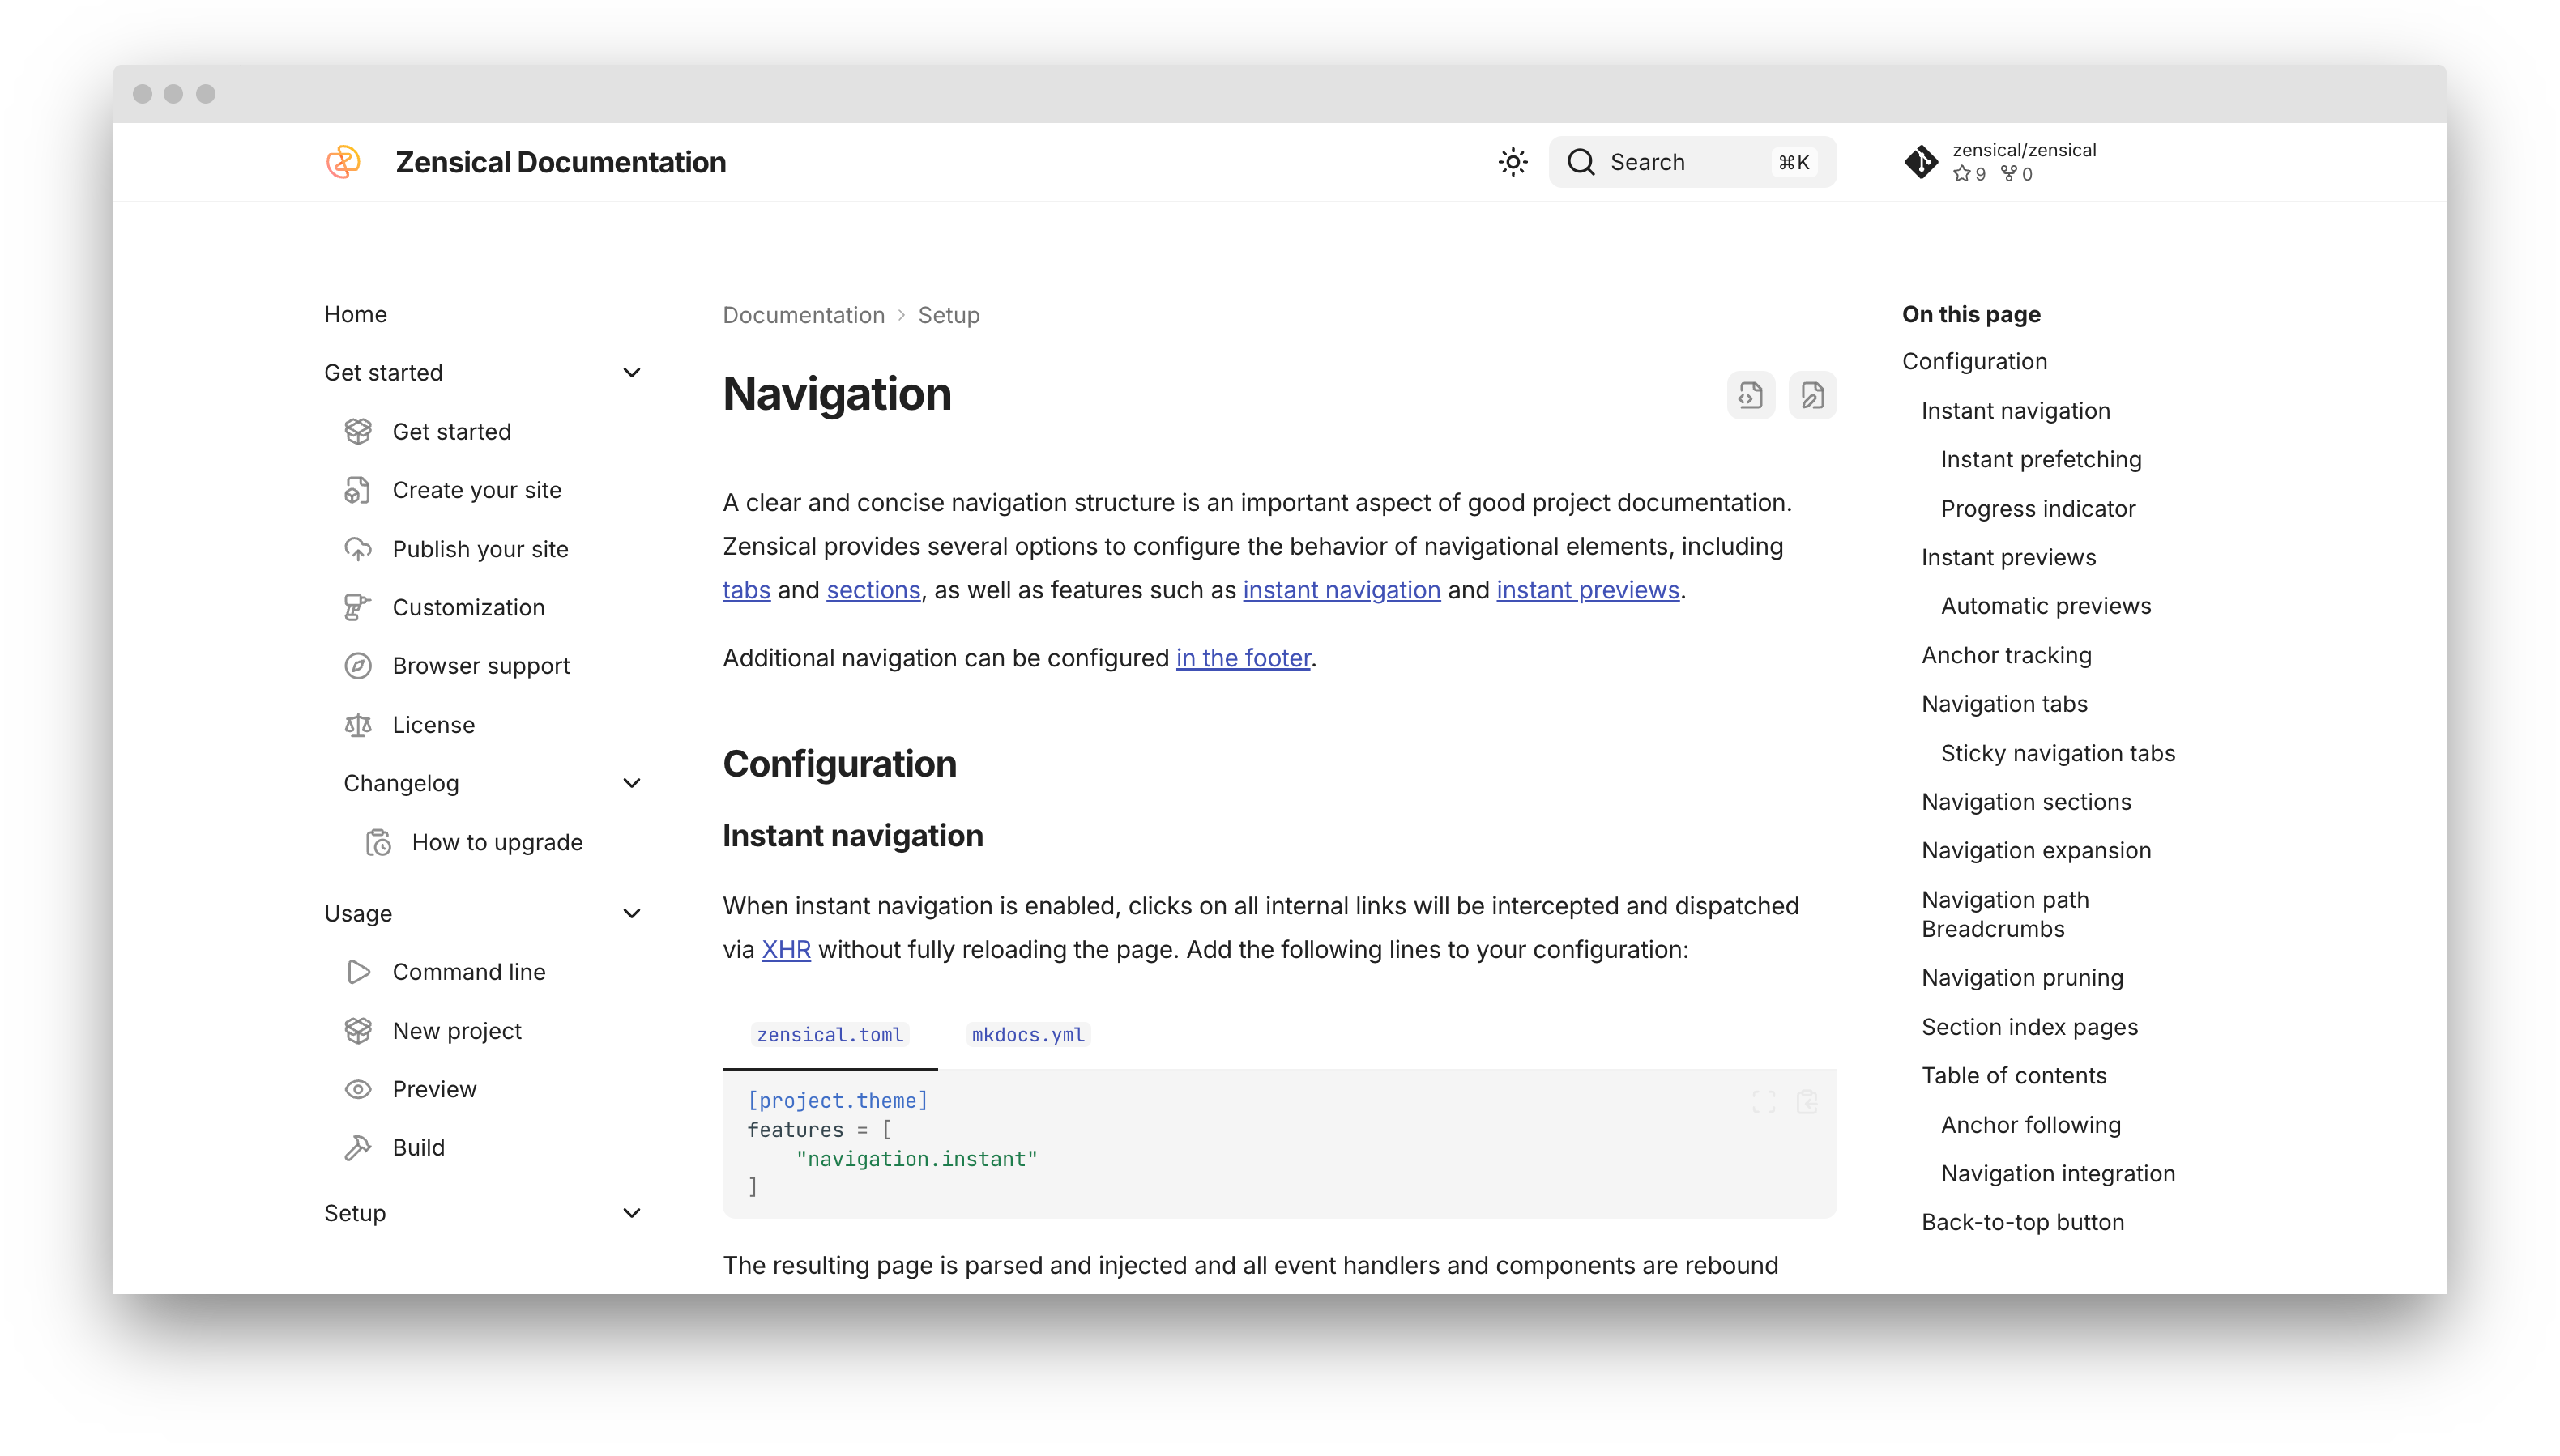Viewport: 2560px width, 1456px height.
Task: Click the Preview eye icon in sidebar
Action: pyautogui.click(x=358, y=1089)
